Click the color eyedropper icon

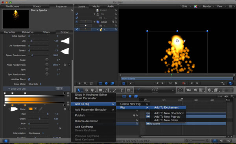[x=41, y=109]
